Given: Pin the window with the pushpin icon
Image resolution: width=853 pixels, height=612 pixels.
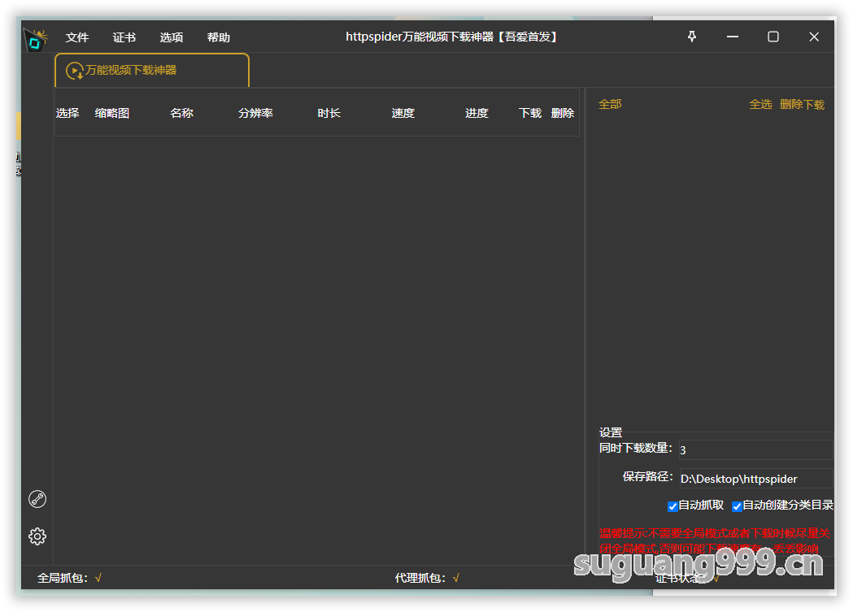Looking at the screenshot, I should coord(692,37).
